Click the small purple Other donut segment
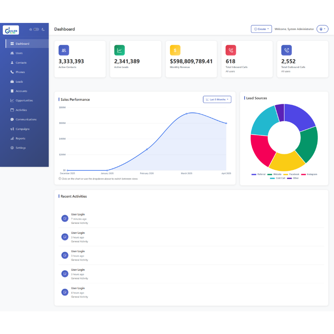 pos(280,112)
